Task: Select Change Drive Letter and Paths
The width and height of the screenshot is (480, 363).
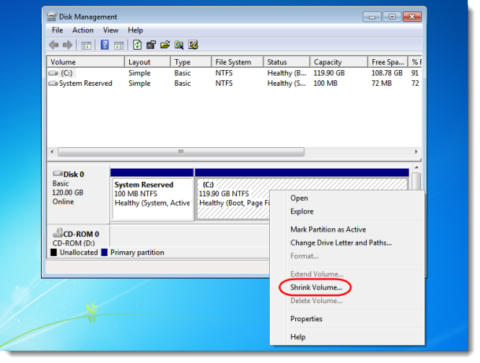Action: click(348, 243)
